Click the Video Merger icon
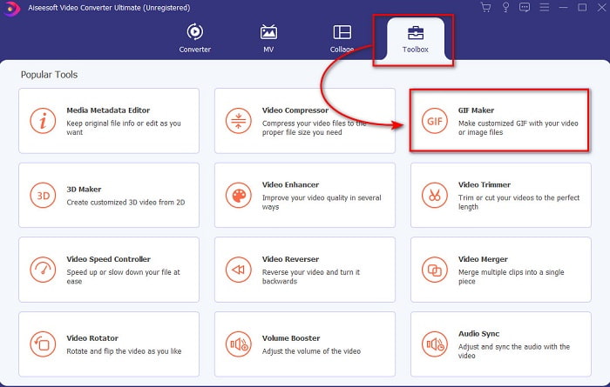Screen dimensions: 610x387 (435, 270)
